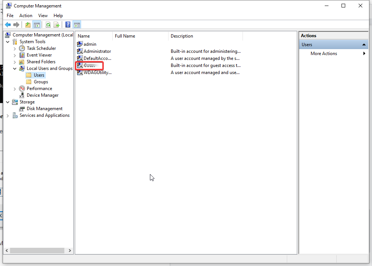Click the WDAGUtility account icon
The width and height of the screenshot is (372, 266).
[80, 73]
